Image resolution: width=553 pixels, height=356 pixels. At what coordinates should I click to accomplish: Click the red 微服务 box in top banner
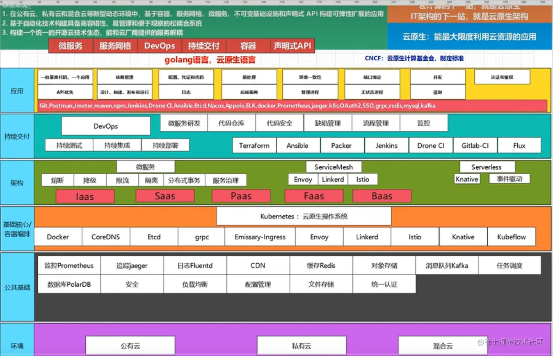coord(71,46)
